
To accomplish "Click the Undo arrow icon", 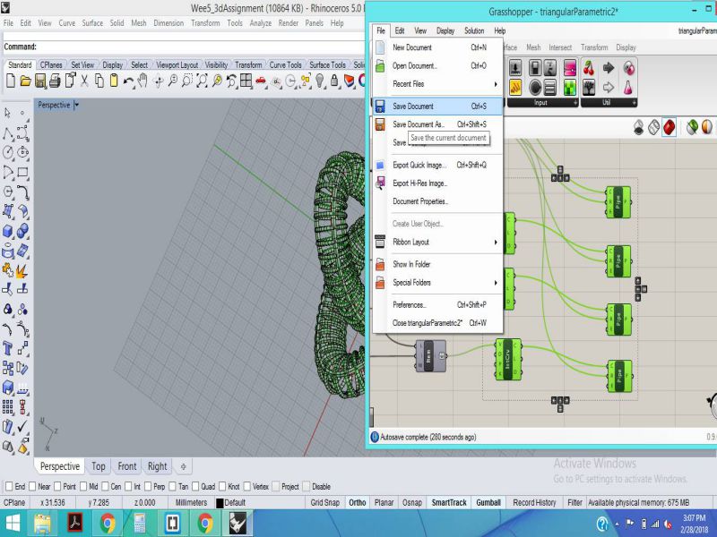I will pos(129,81).
